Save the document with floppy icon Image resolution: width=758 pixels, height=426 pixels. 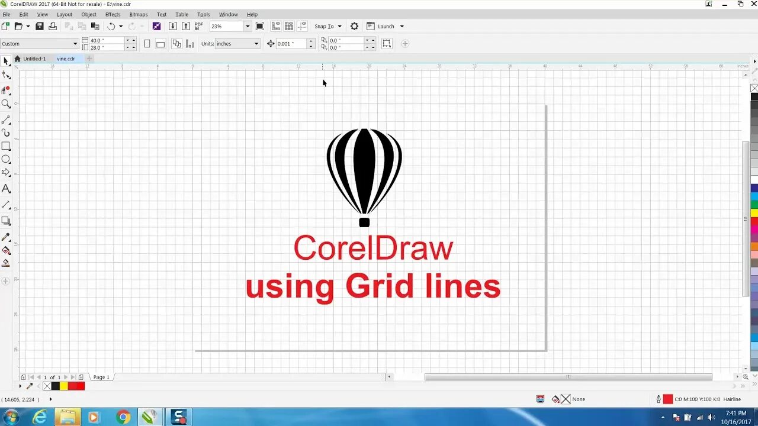click(x=40, y=26)
